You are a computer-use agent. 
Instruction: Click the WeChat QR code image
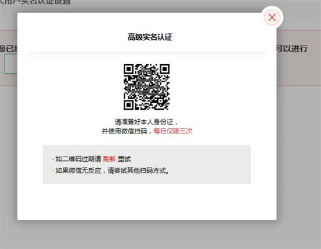(146, 87)
